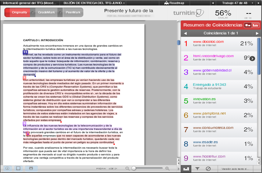Open source www.gobernabilidad.cl
Viewport: 262px width, 173px height.
coord(212,70)
